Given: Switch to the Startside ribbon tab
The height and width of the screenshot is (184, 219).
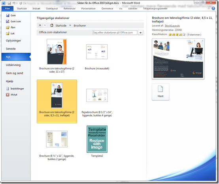Looking at the screenshot, I should [x=22, y=9].
